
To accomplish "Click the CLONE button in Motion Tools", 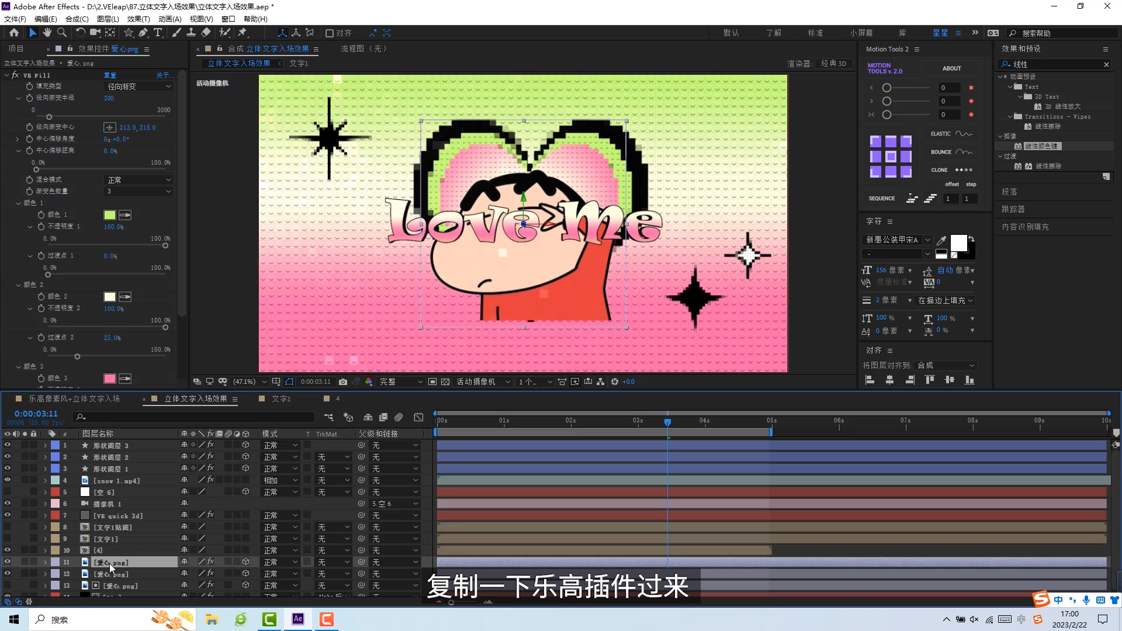I will (x=951, y=170).
